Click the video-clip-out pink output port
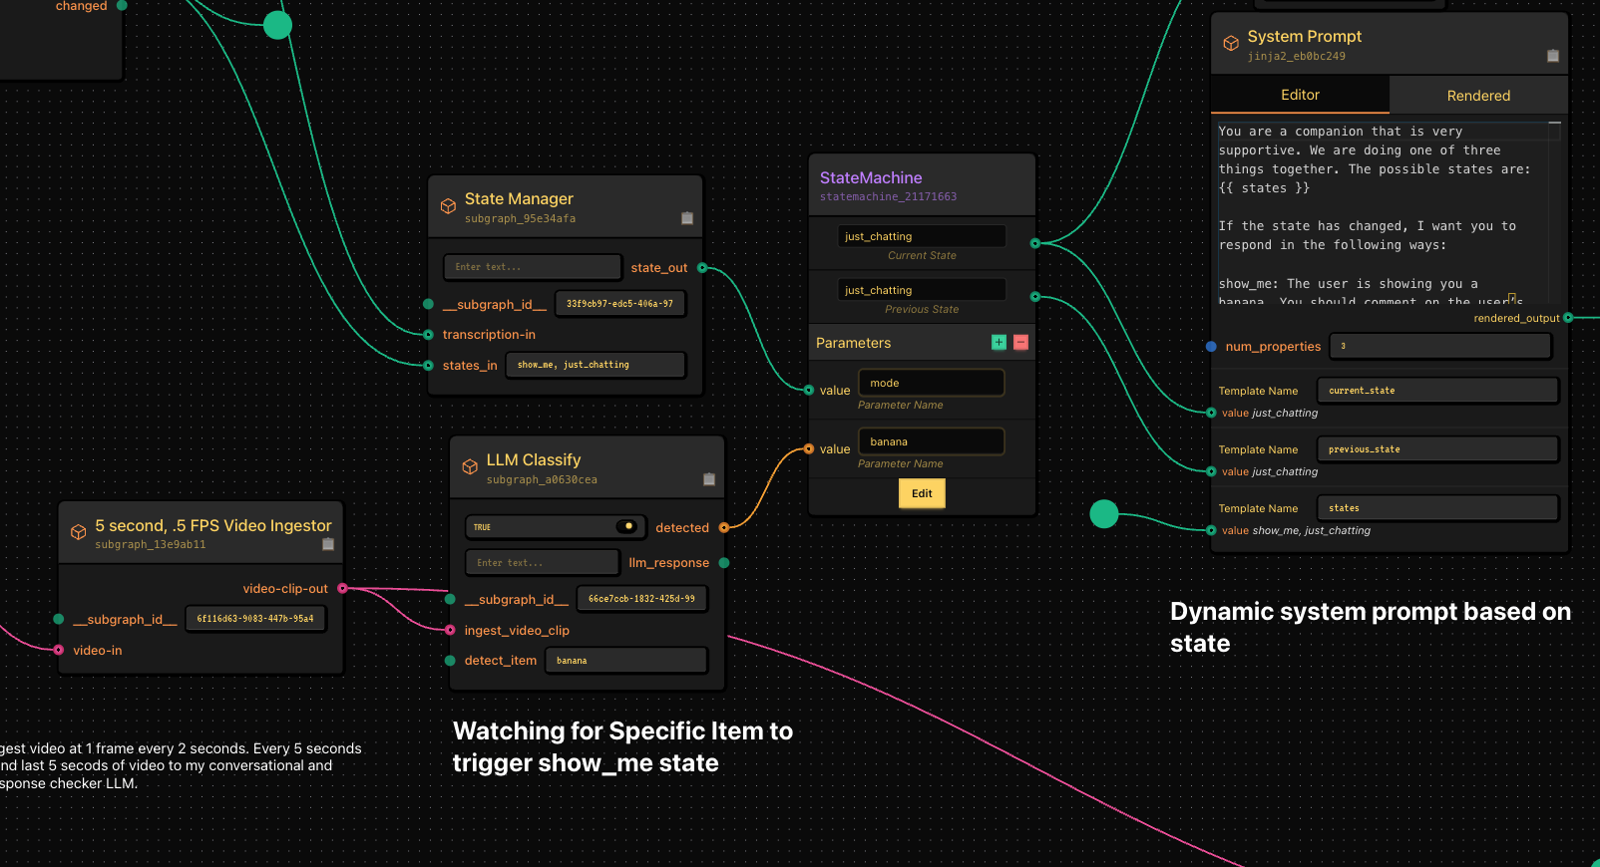This screenshot has width=1600, height=867. (x=342, y=589)
